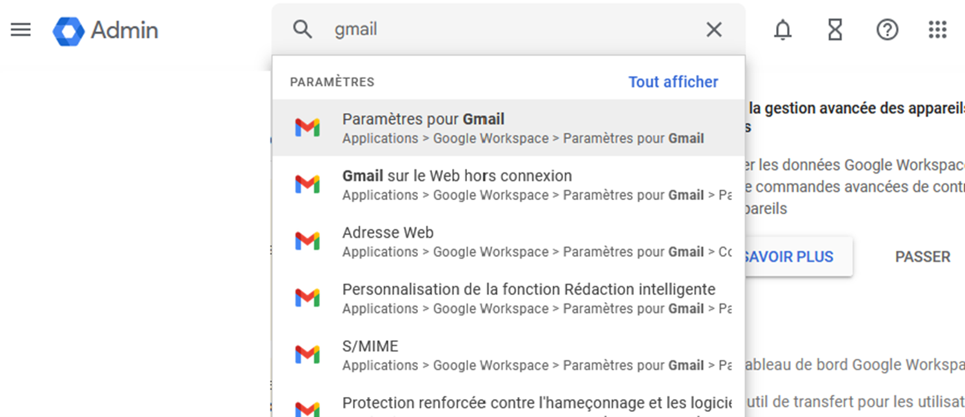Clear the search field with the X
The image size is (965, 417).
(713, 29)
